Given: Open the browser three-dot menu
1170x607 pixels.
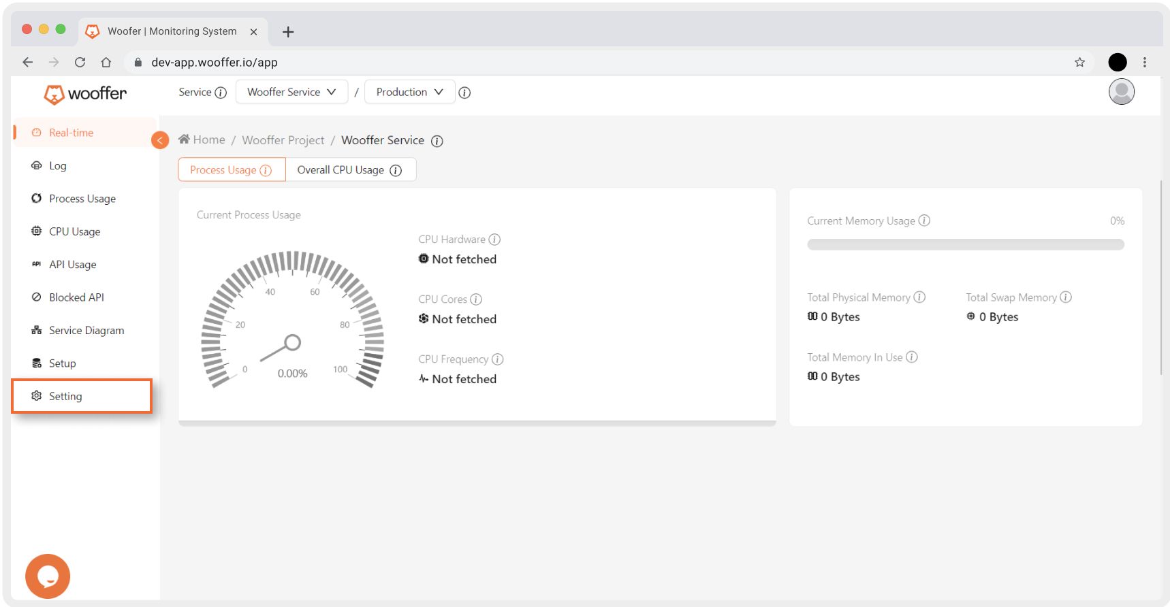Looking at the screenshot, I should (x=1144, y=62).
